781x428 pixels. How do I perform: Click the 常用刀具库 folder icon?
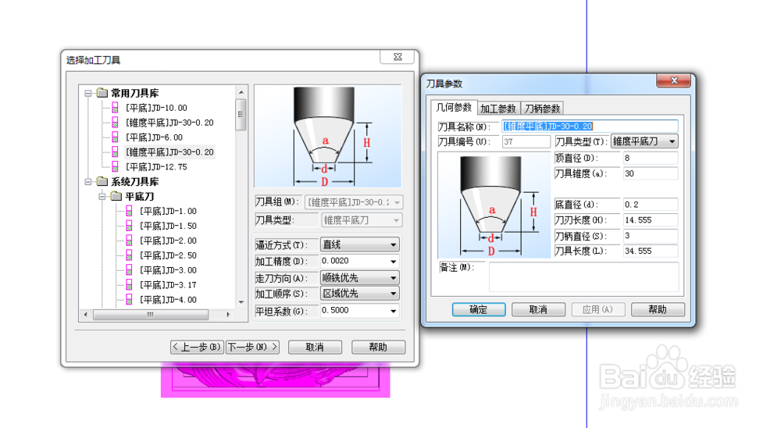click(102, 93)
